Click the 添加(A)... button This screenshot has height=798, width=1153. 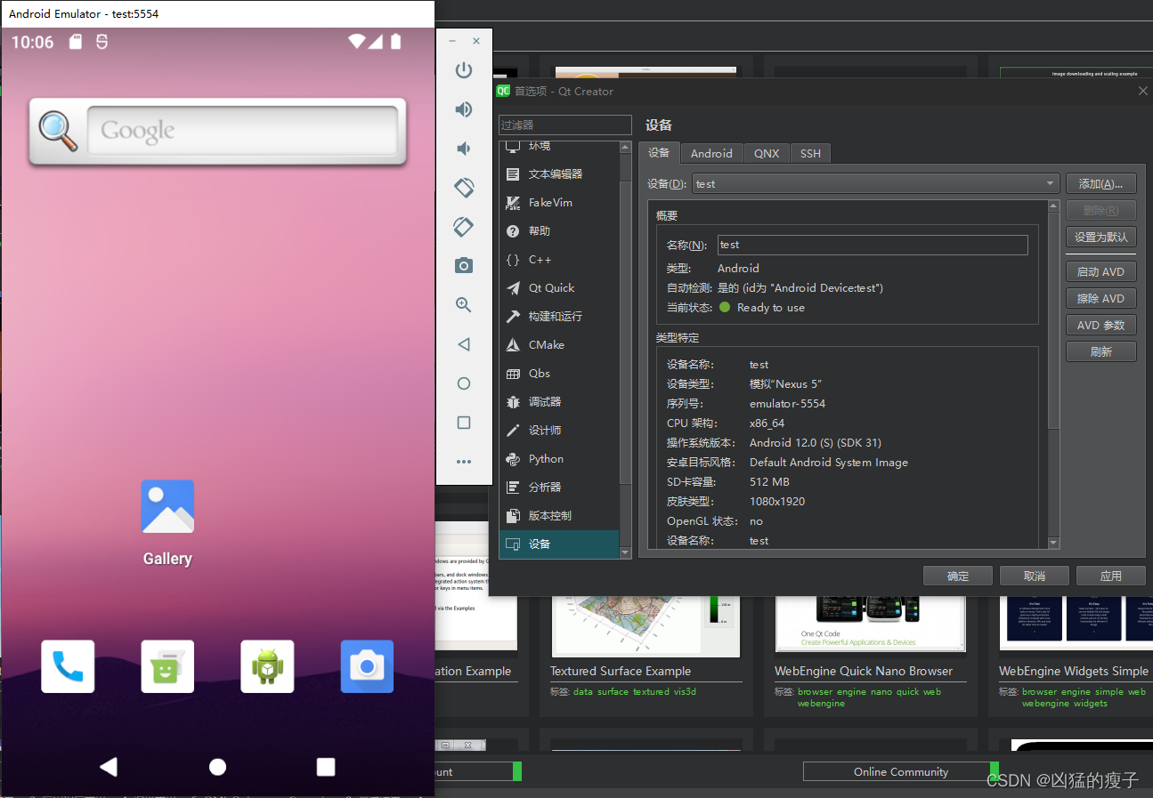pyautogui.click(x=1100, y=184)
